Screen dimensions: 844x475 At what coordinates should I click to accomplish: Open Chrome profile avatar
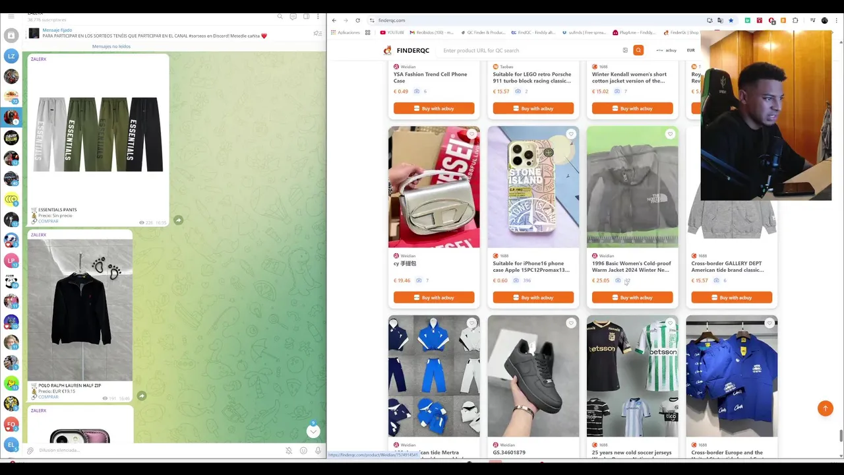pyautogui.click(x=824, y=20)
